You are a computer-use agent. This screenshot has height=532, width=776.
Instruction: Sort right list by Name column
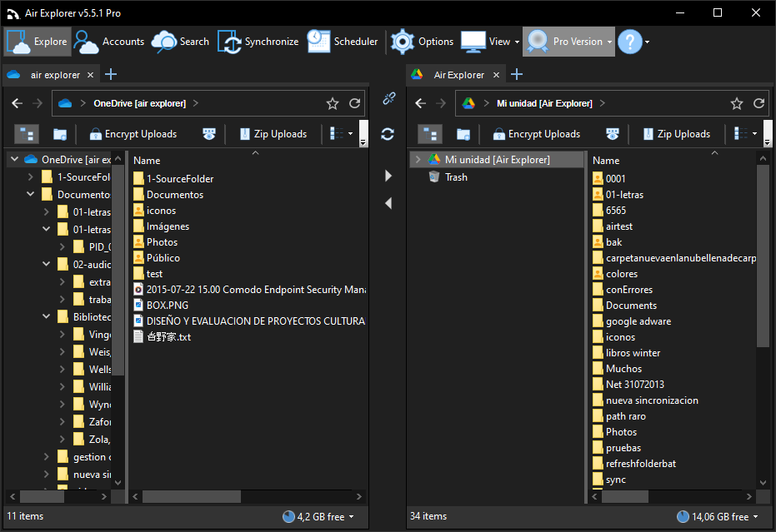pyautogui.click(x=606, y=161)
